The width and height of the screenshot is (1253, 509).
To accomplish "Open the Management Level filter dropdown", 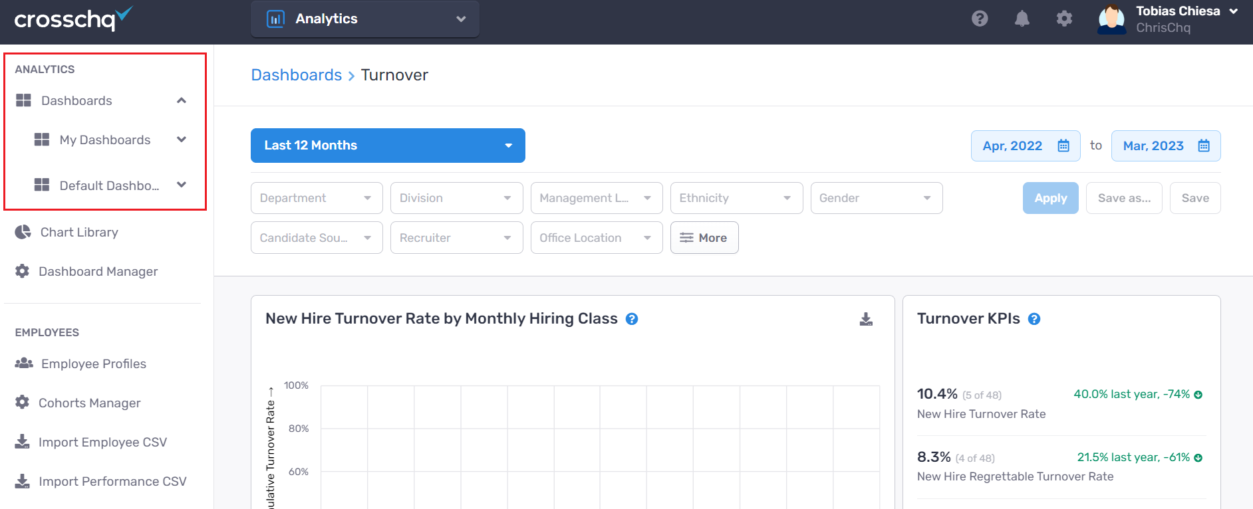I will [x=597, y=198].
